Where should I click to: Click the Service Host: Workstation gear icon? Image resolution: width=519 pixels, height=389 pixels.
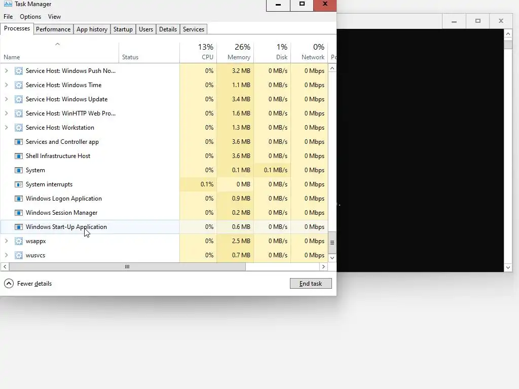(x=19, y=128)
